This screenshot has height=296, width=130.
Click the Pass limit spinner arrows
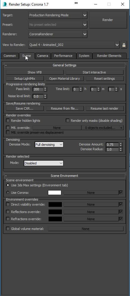(x=45, y=89)
